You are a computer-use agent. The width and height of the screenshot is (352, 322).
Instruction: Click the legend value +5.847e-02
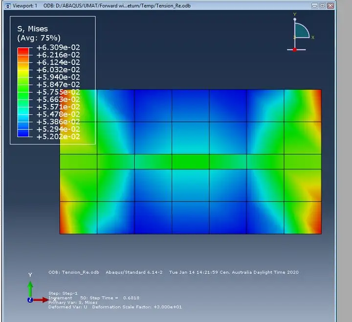58,84
